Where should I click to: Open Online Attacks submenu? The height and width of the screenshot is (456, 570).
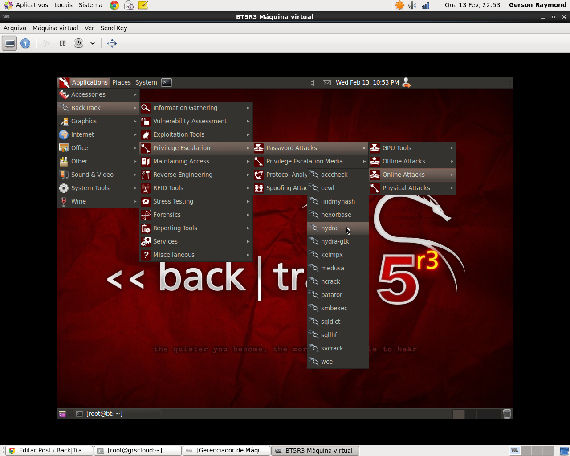(413, 175)
